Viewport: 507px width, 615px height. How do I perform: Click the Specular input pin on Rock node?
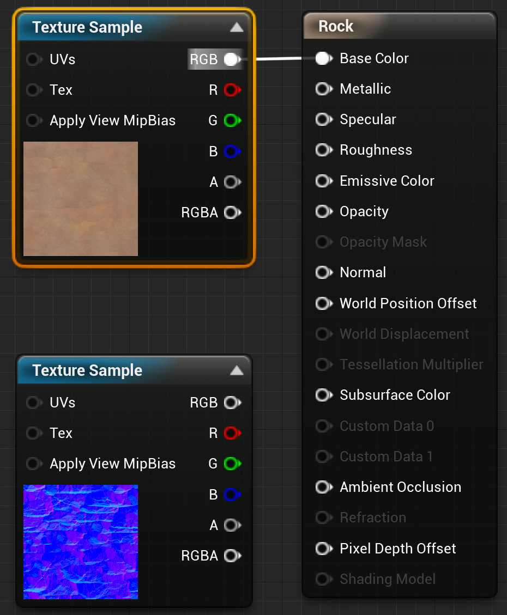[323, 119]
